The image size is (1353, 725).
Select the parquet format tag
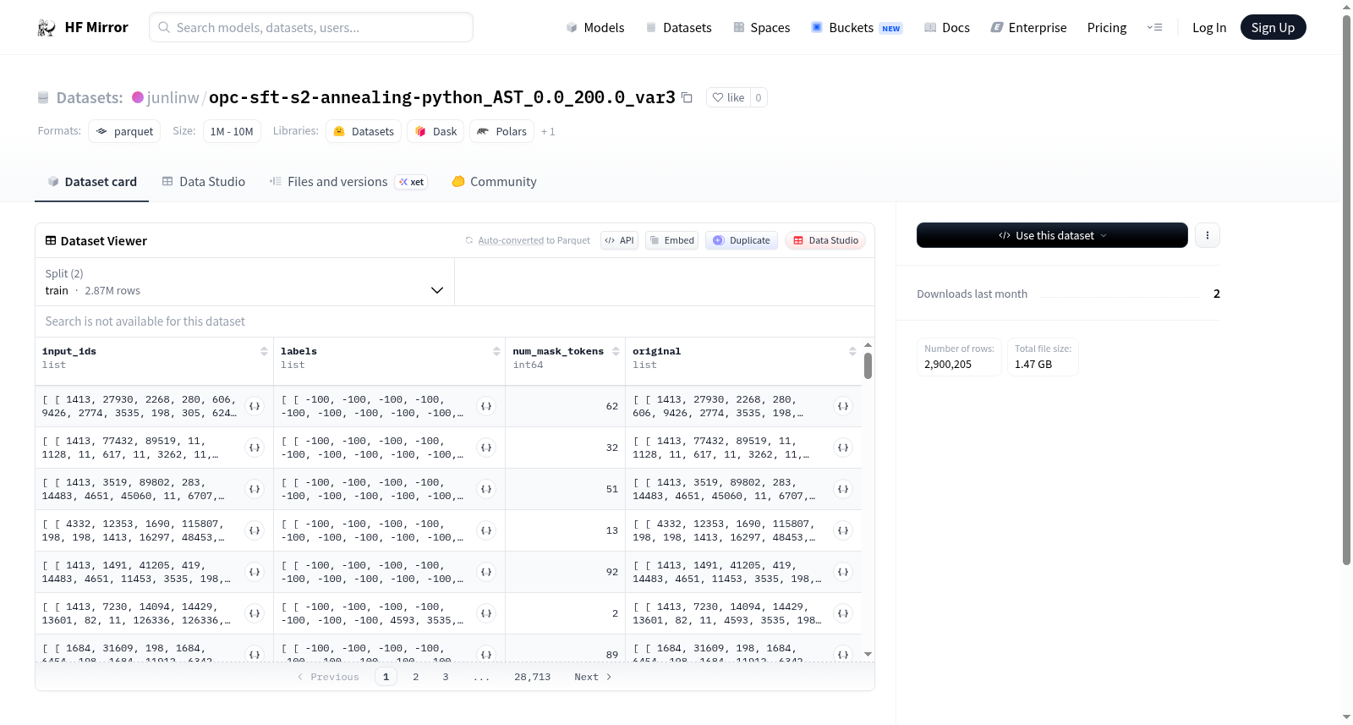click(x=124, y=131)
